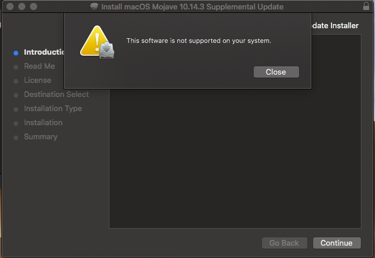Select the License step
Screen dimensions: 375x258
pos(38,80)
